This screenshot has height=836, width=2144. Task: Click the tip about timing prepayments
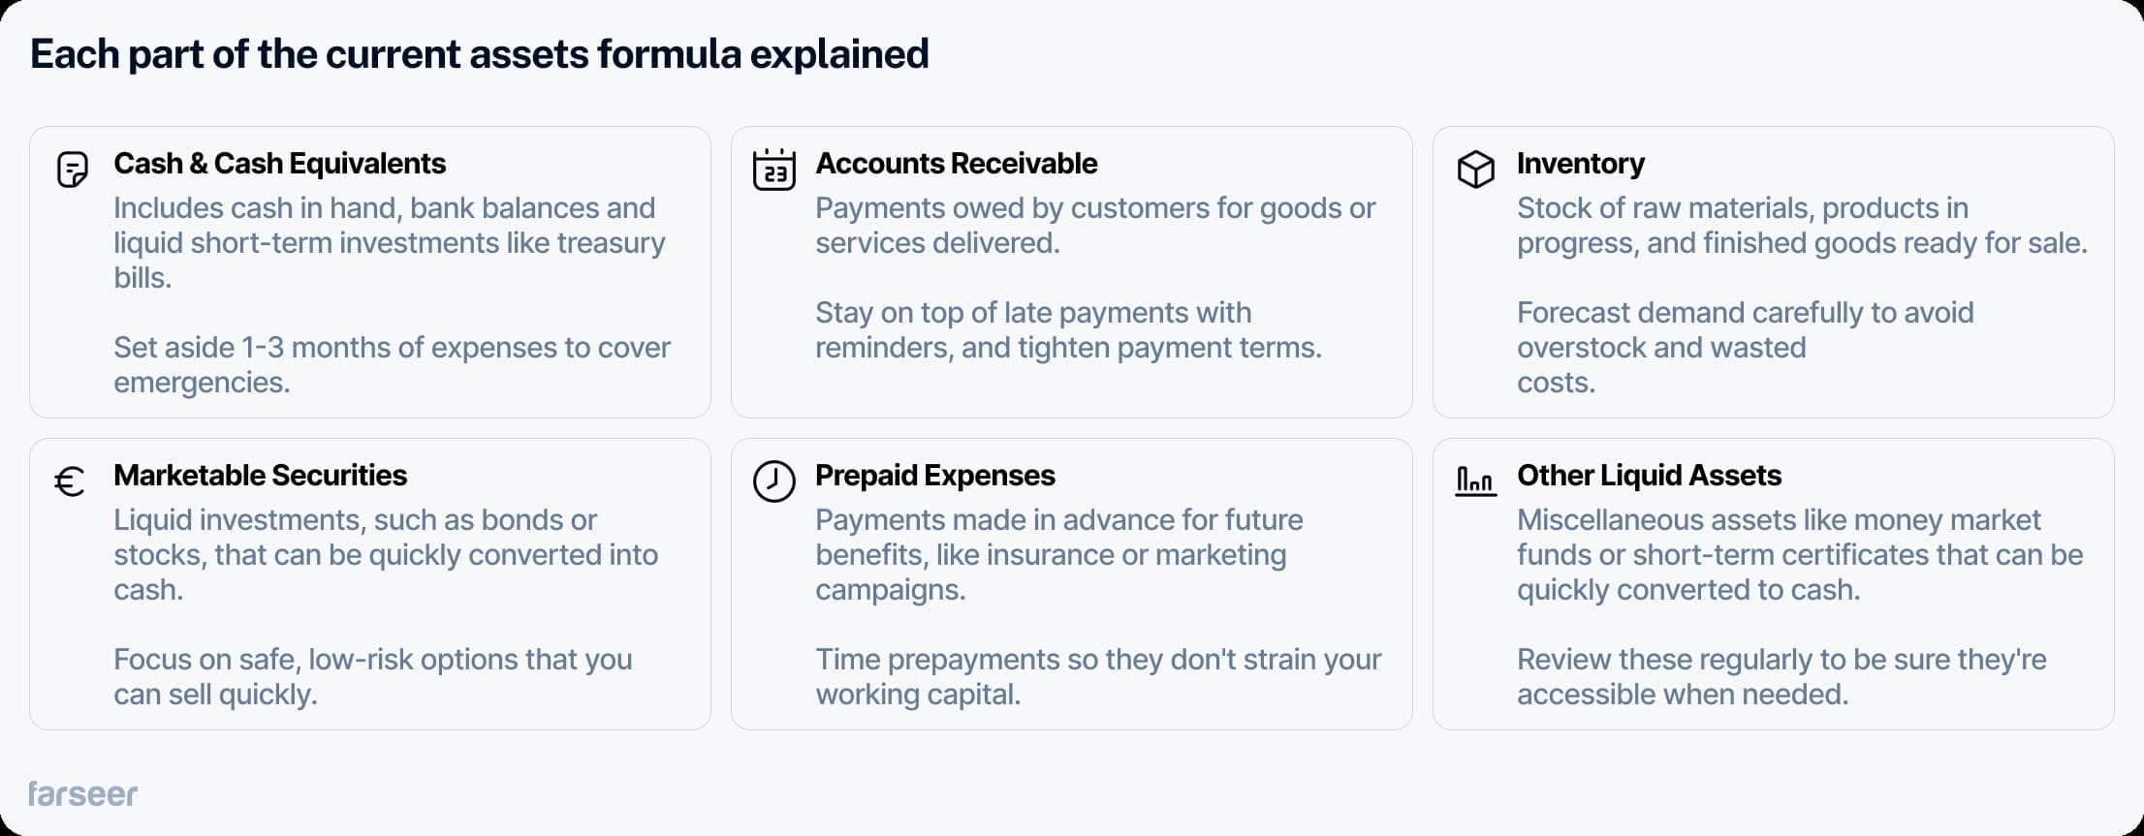tap(1097, 677)
